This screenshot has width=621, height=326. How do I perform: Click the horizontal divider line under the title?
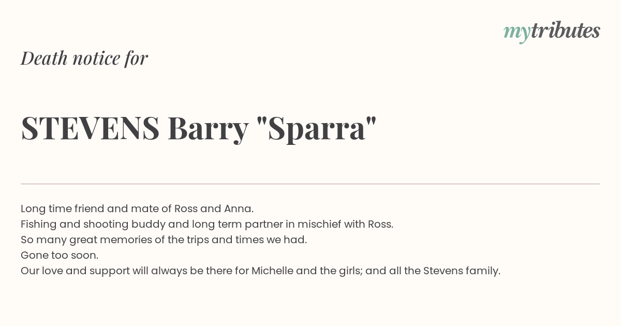point(310,184)
